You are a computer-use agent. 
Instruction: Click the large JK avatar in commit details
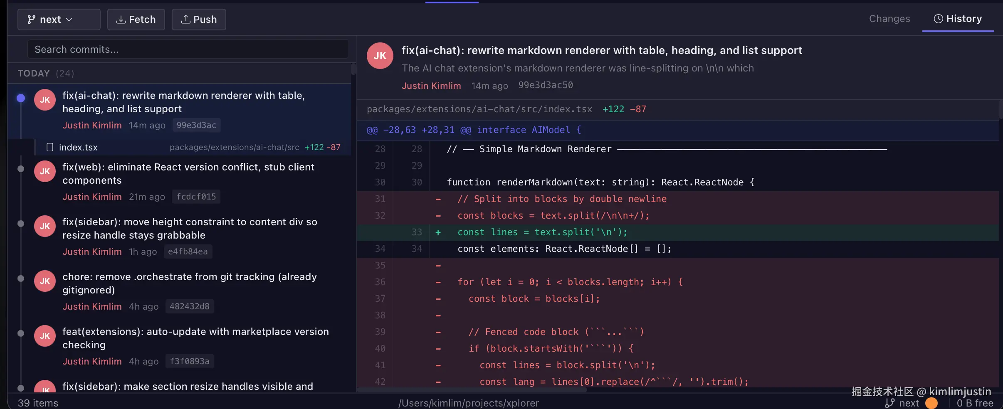380,56
